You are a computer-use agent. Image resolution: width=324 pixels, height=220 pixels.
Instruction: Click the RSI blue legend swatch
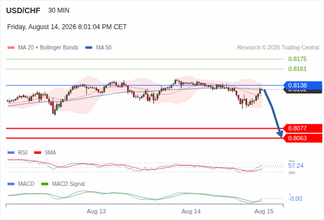(x=11, y=153)
